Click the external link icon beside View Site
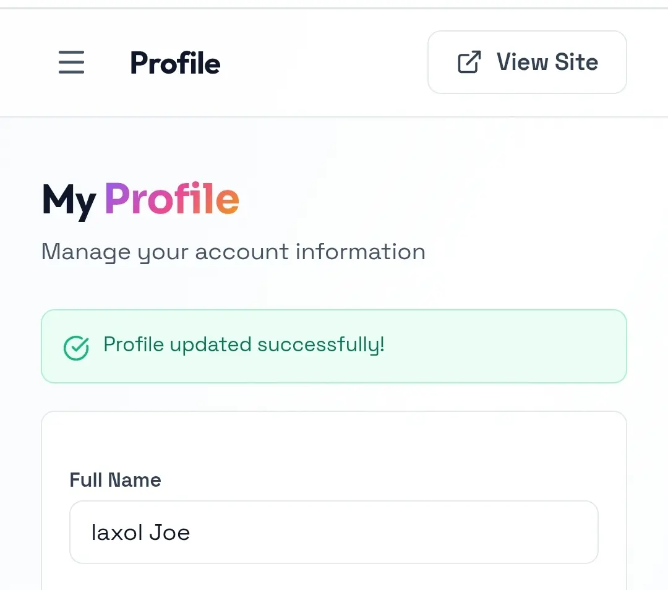668x590 pixels. click(469, 62)
